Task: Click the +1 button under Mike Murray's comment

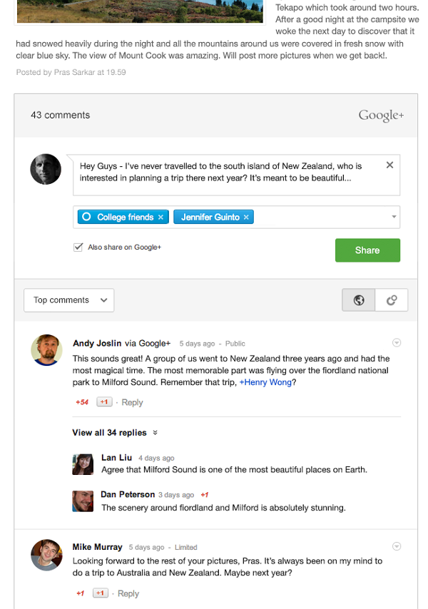Action: 100,593
